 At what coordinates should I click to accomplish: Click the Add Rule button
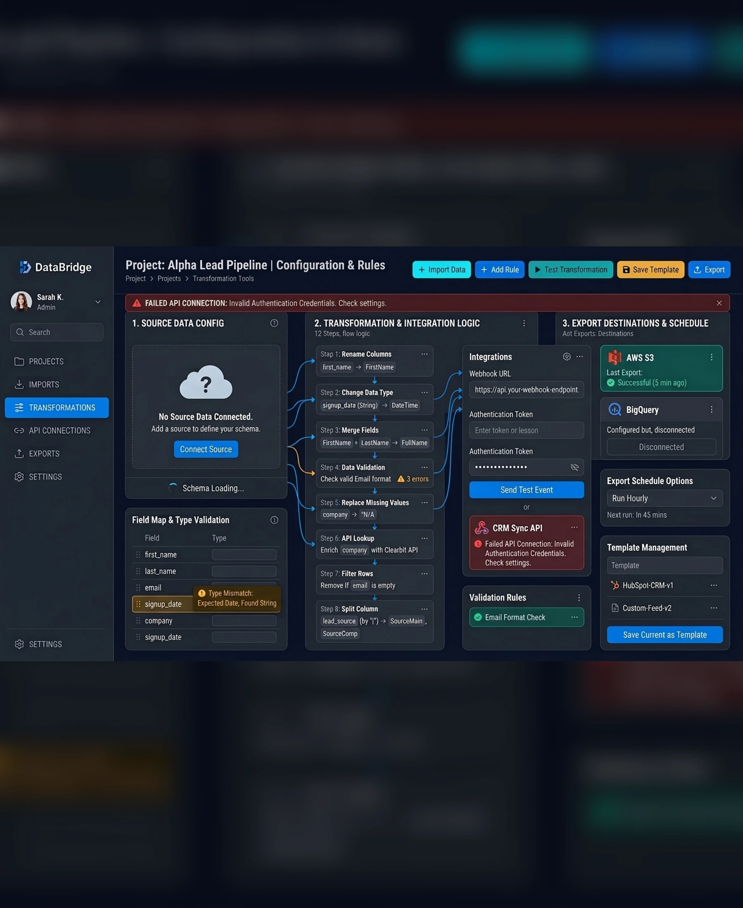[499, 270]
